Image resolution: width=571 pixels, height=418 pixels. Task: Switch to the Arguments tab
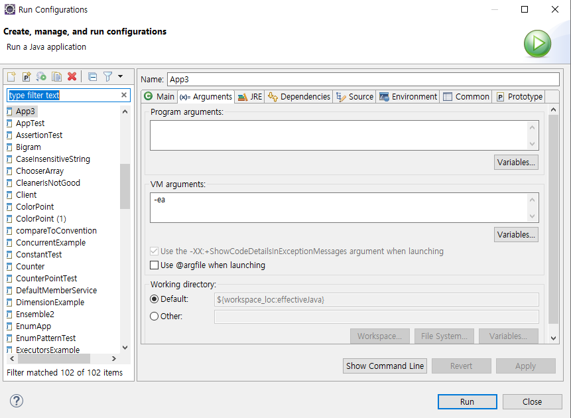tap(206, 97)
